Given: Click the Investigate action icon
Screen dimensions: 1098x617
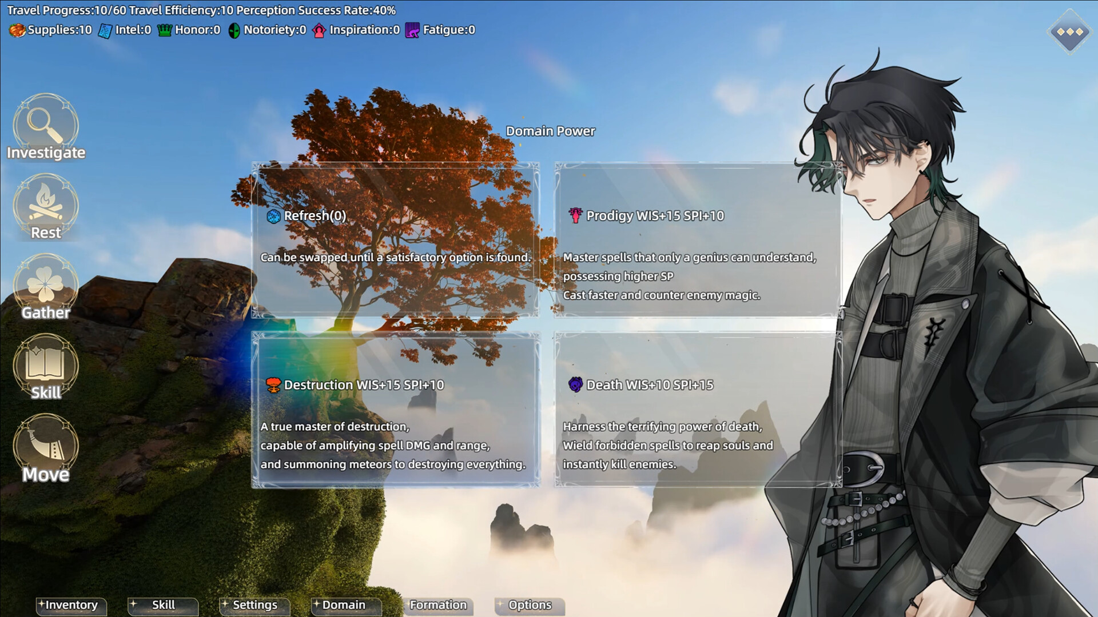Looking at the screenshot, I should (x=46, y=130).
